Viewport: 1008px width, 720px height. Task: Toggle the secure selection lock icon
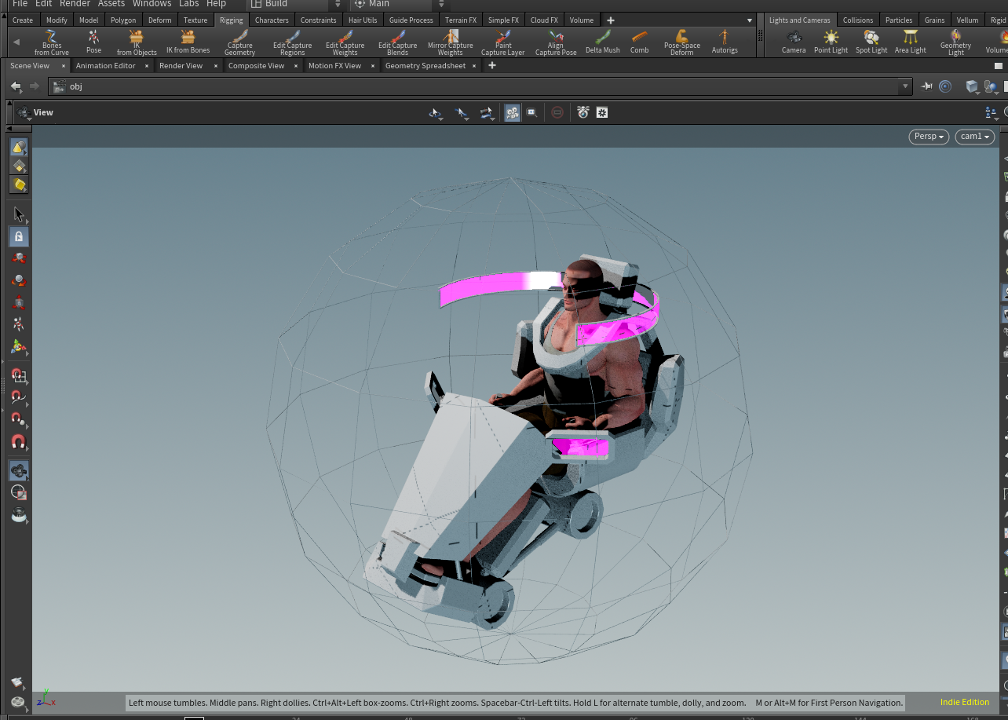click(19, 236)
